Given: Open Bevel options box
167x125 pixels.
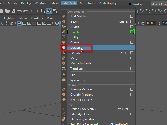Looking at the screenshot, I should pyautogui.click(x=132, y=22).
